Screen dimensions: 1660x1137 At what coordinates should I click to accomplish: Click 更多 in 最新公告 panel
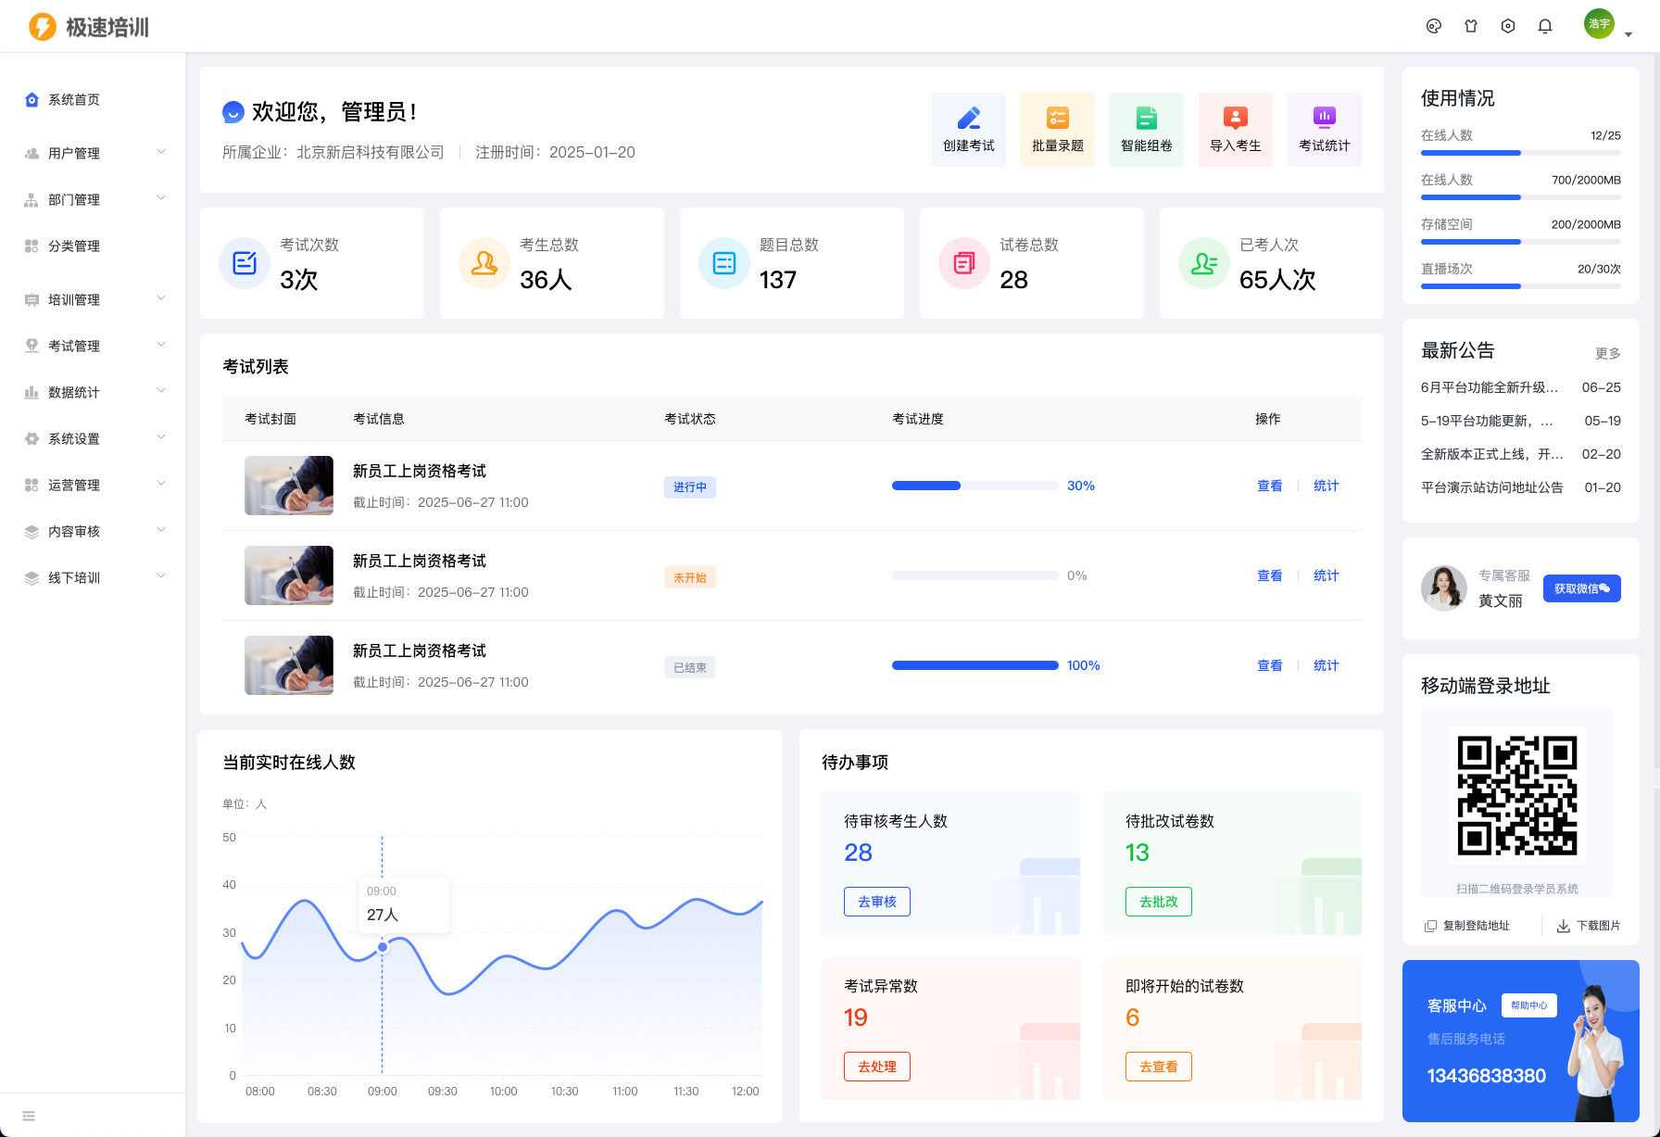pos(1607,353)
